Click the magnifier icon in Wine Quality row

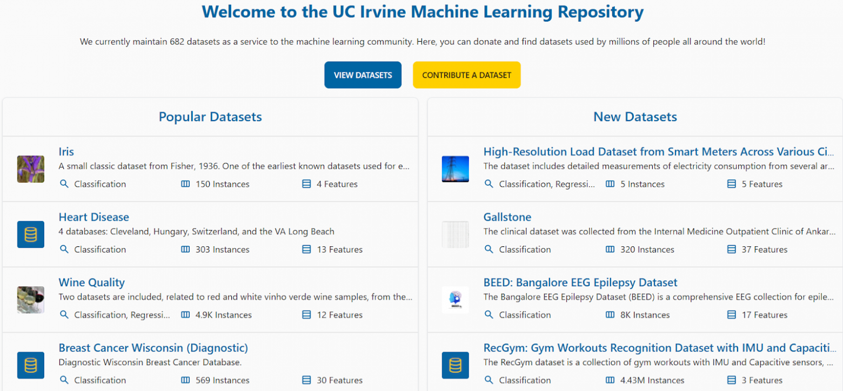coord(64,315)
